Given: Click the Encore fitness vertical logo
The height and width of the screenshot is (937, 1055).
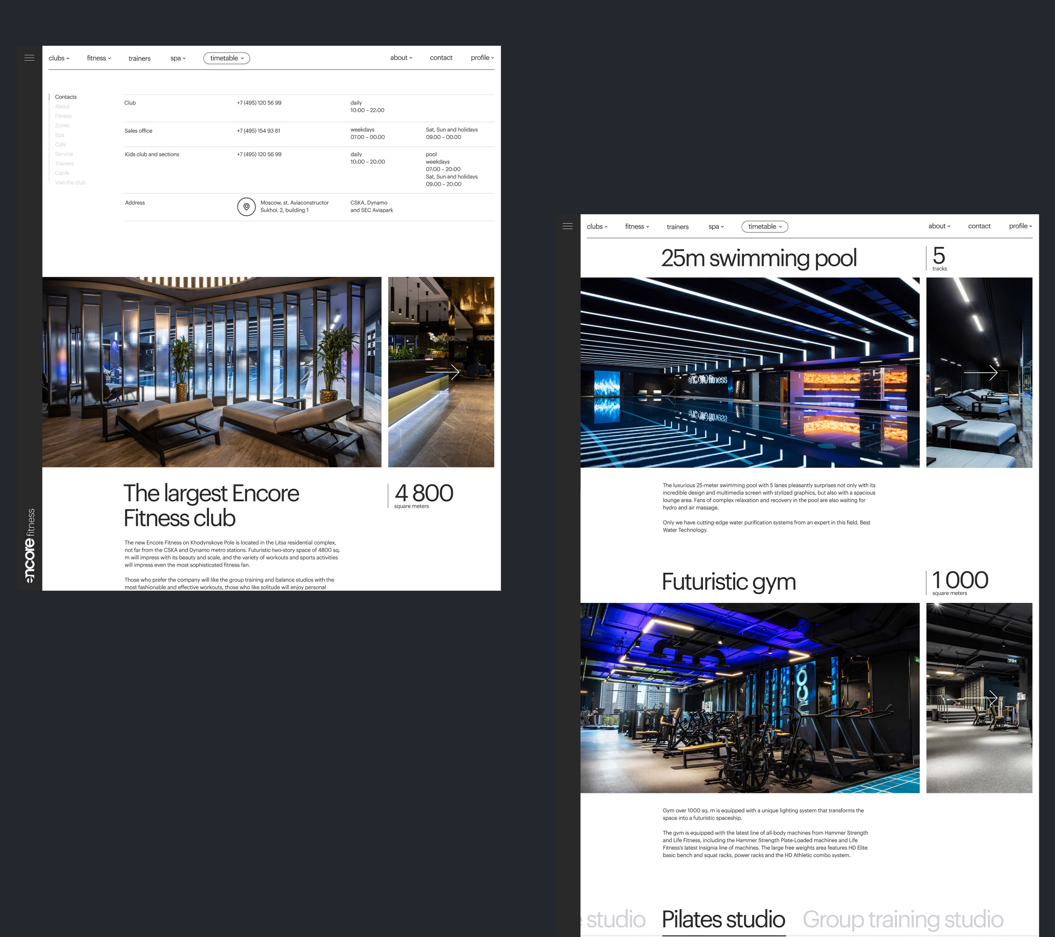Looking at the screenshot, I should (x=30, y=545).
